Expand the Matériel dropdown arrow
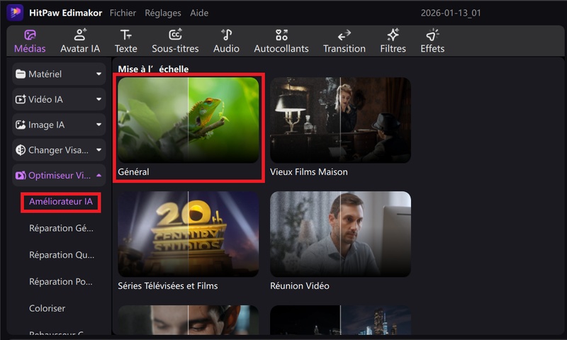This screenshot has height=340, width=567. point(99,74)
